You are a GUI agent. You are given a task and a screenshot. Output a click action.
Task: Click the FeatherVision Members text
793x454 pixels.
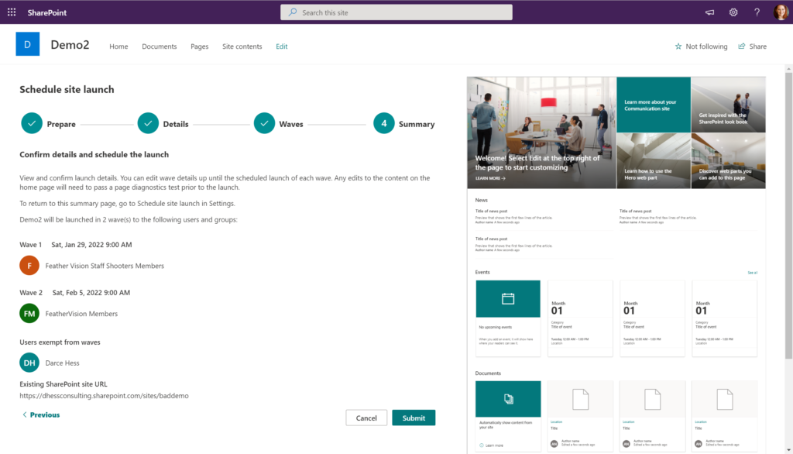click(x=81, y=314)
